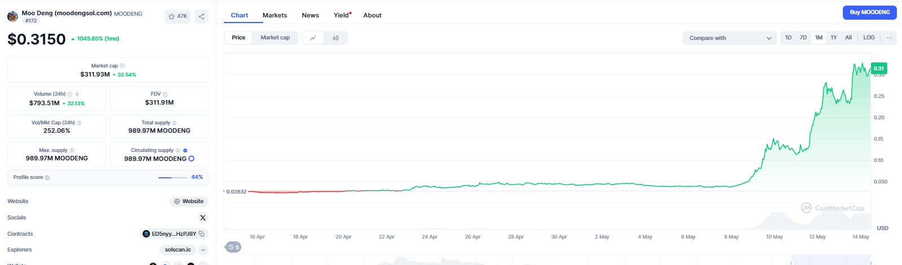This screenshot has width=902, height=265.
Task: Set chart range to 1M
Action: coord(819,38)
